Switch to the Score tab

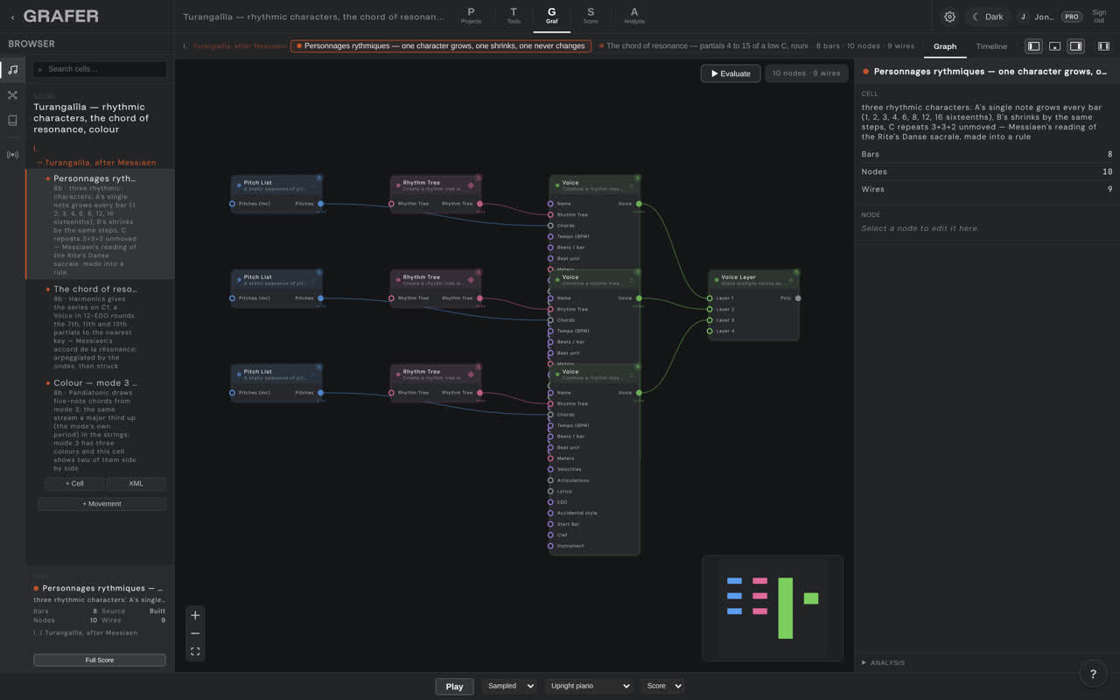(591, 16)
